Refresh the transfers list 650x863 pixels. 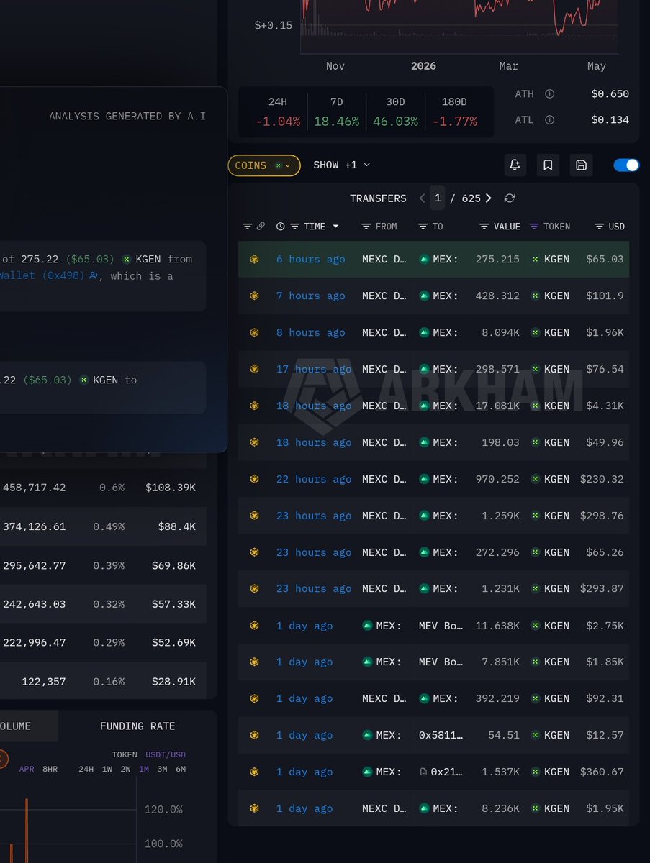pyautogui.click(x=510, y=198)
